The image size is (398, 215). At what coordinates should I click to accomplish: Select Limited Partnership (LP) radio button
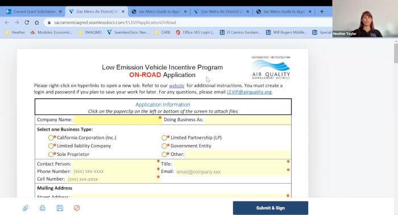(x=164, y=138)
